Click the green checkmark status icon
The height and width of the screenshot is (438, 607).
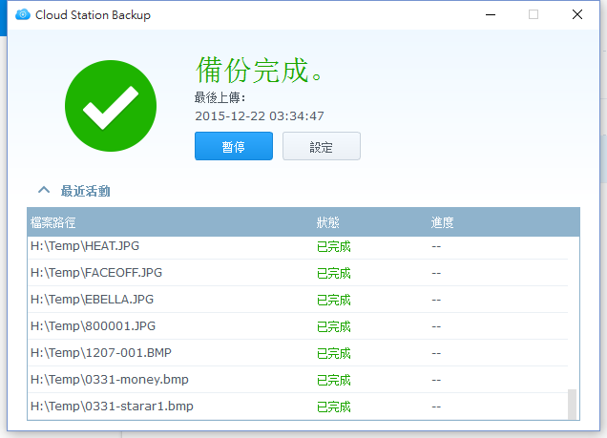pos(111,106)
